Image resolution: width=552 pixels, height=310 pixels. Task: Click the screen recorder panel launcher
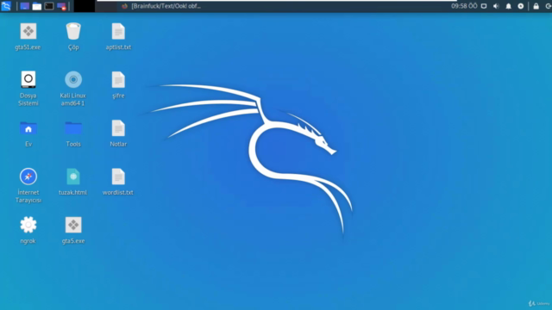point(61,6)
